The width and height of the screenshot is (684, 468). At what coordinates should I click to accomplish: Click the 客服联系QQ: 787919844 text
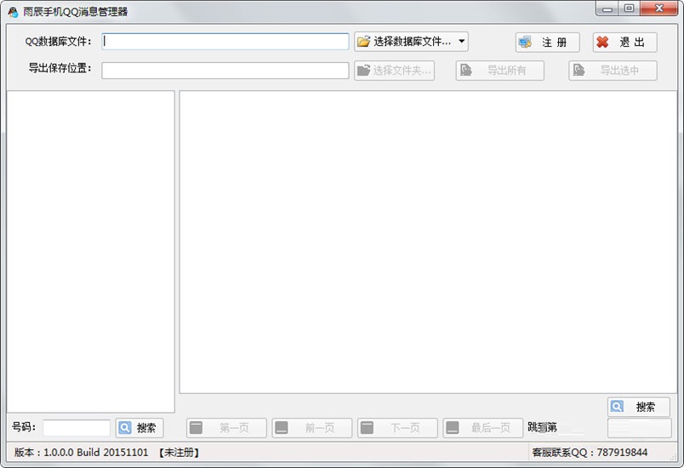coord(590,453)
